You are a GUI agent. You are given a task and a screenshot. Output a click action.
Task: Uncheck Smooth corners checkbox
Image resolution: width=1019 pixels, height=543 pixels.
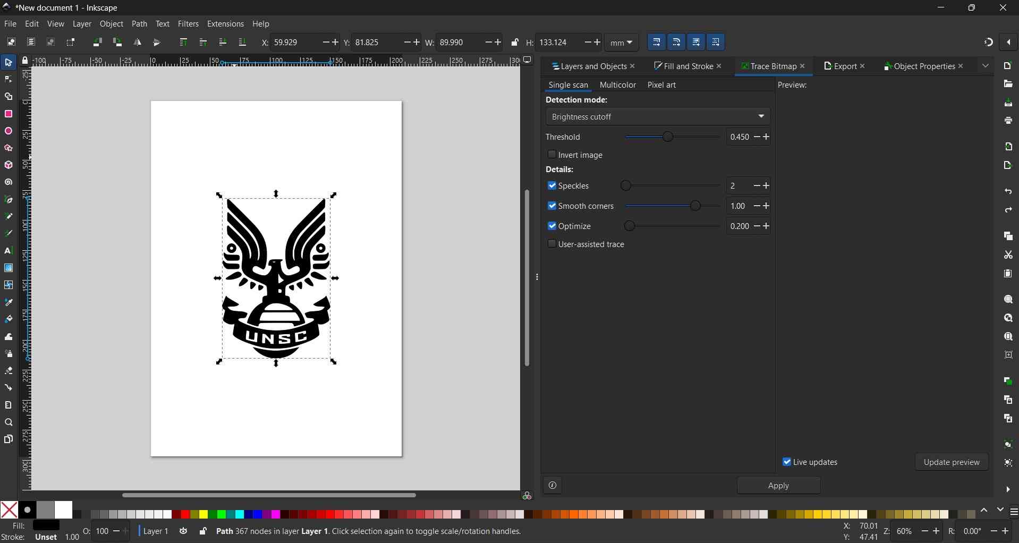tap(551, 206)
